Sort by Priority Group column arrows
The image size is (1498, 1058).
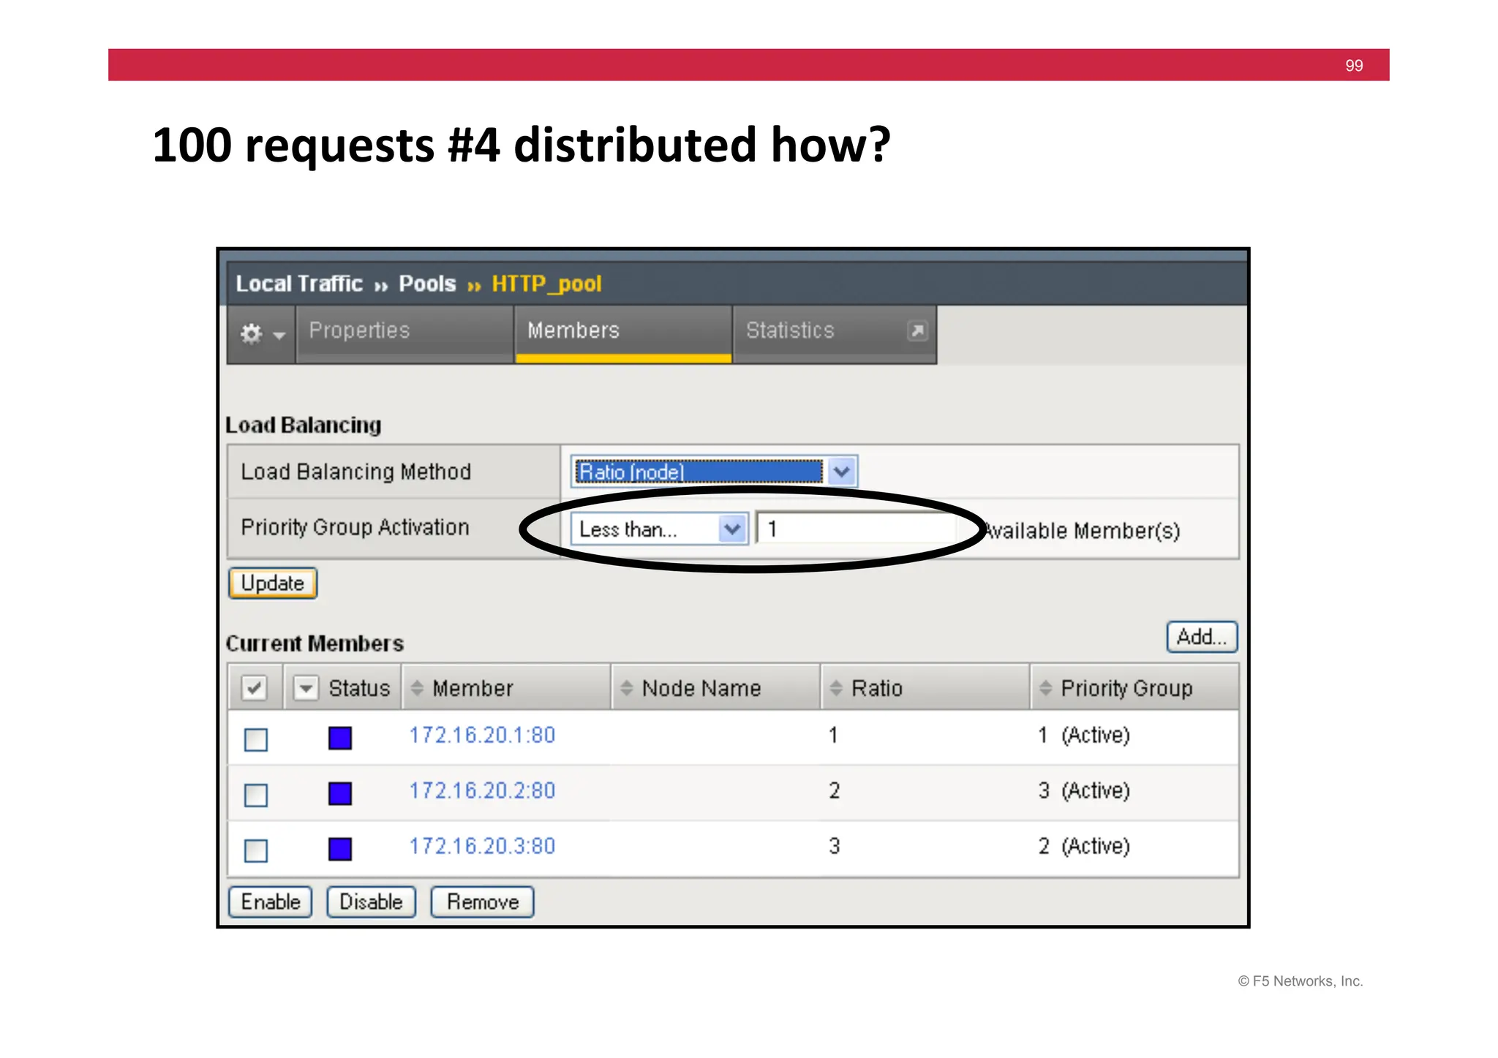1046,688
